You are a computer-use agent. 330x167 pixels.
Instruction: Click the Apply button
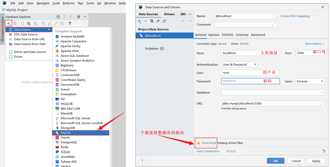[316, 161]
